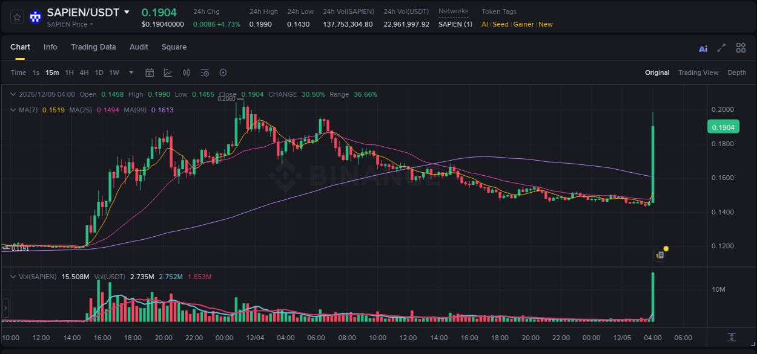Image resolution: width=757 pixels, height=354 pixels.
Task: Open chart settings via the hexagon icon
Action: 223,72
